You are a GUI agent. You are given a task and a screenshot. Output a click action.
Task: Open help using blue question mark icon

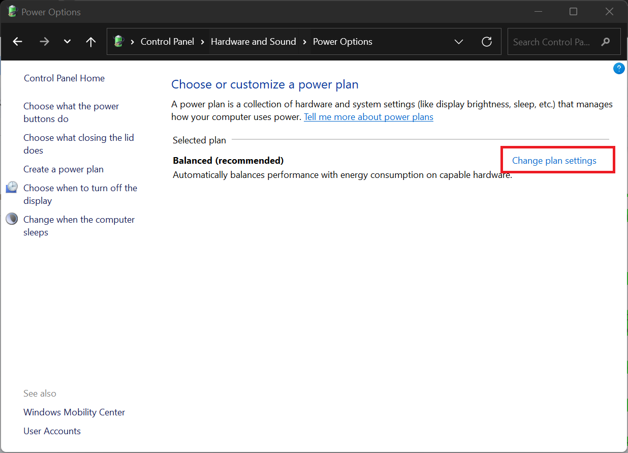(x=618, y=69)
